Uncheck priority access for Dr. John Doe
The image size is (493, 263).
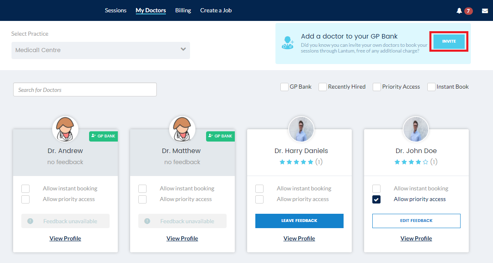coord(376,199)
